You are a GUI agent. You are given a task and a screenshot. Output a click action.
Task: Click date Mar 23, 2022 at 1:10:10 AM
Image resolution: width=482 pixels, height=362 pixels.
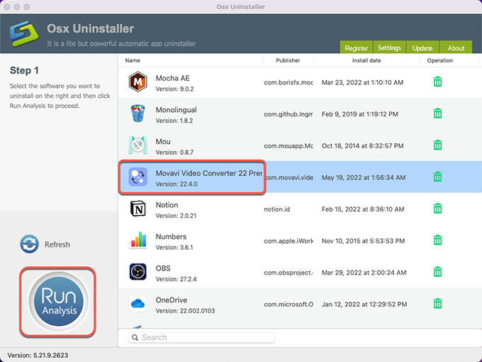362,82
